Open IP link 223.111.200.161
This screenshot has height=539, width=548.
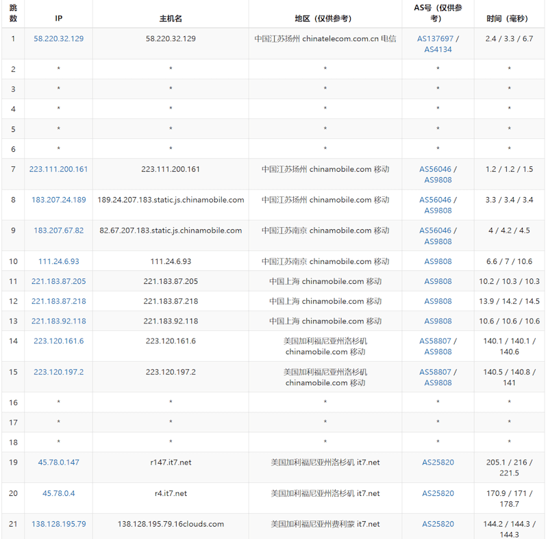[x=58, y=170]
